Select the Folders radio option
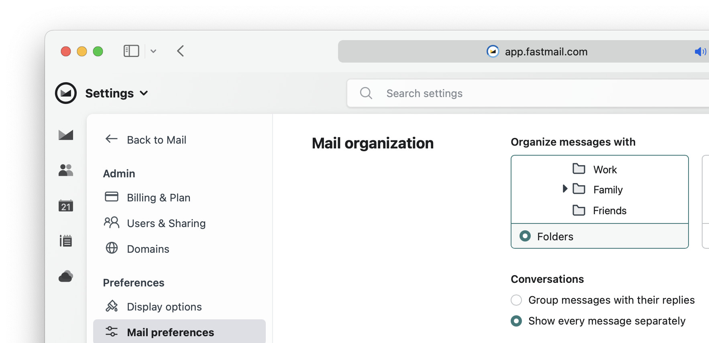Image resolution: width=709 pixels, height=343 pixels. click(x=525, y=236)
